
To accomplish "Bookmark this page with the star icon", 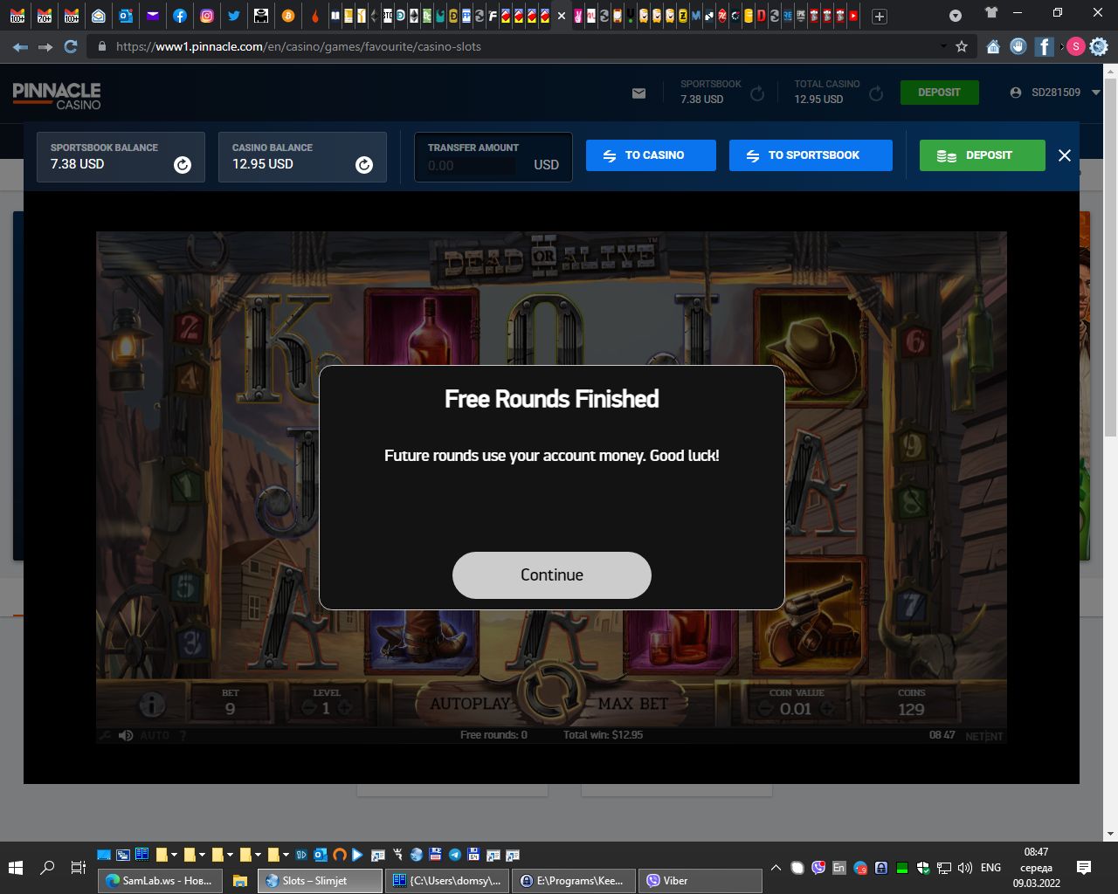I will pos(962,47).
